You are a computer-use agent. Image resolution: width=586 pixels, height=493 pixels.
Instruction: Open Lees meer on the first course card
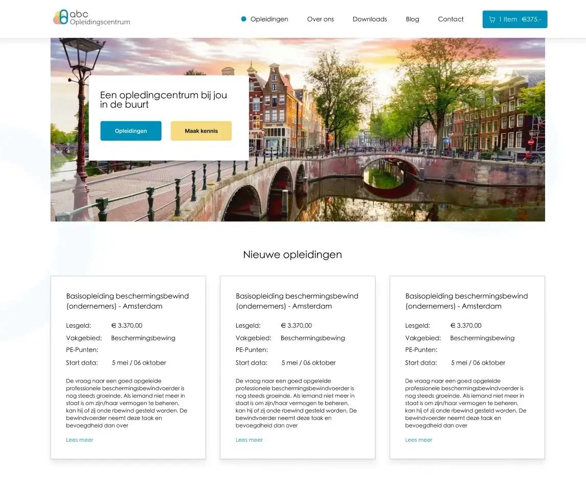pyautogui.click(x=79, y=439)
